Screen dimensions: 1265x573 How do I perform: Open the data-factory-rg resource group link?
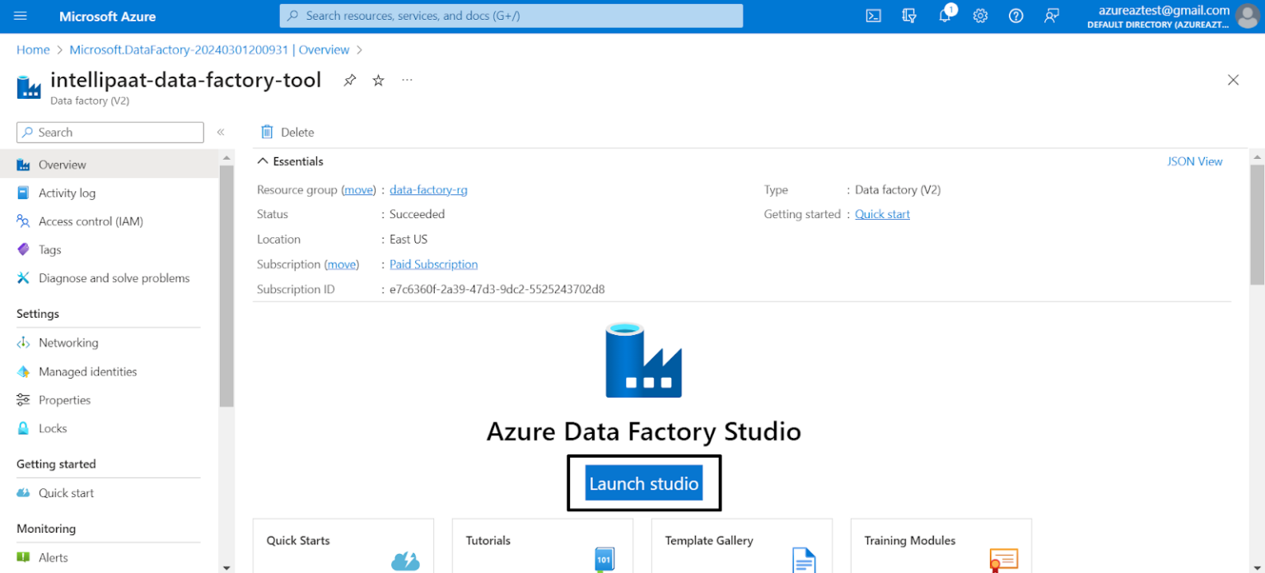coord(428,189)
